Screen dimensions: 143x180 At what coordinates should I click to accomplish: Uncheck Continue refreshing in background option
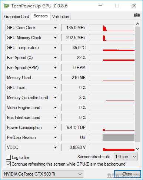coord(8,164)
